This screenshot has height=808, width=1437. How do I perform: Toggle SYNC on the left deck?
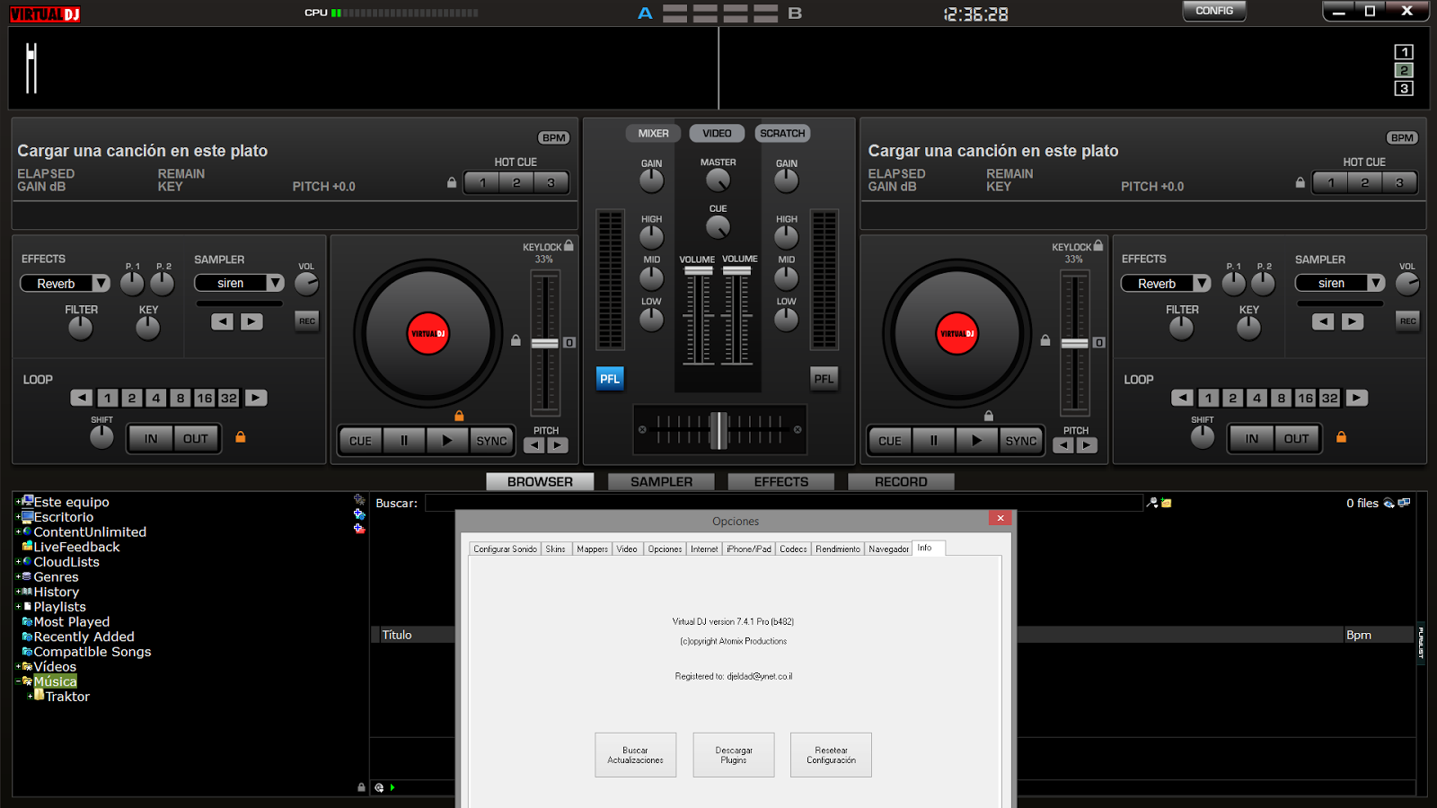491,440
